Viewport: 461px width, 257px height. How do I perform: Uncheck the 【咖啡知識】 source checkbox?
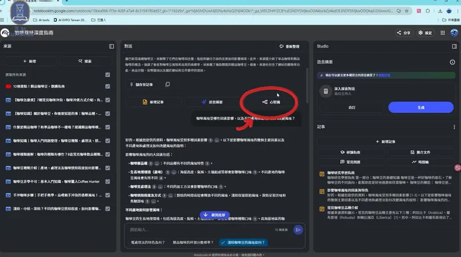coord(108,114)
